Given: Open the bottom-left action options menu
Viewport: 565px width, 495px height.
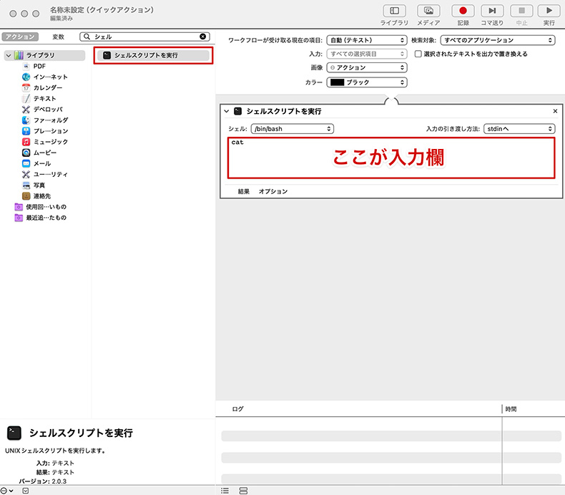Looking at the screenshot, I should click(x=6, y=491).
